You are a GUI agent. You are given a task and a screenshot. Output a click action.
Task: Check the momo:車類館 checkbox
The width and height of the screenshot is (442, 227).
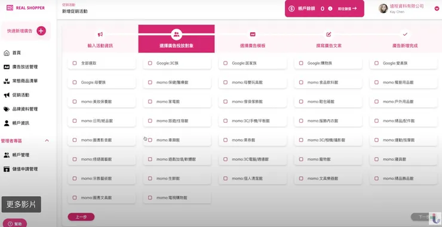(x=150, y=140)
